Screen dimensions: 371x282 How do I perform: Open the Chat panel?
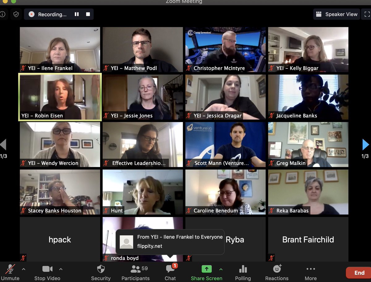(170, 273)
